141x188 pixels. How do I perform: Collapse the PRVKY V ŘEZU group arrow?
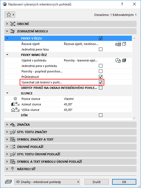click(7, 38)
